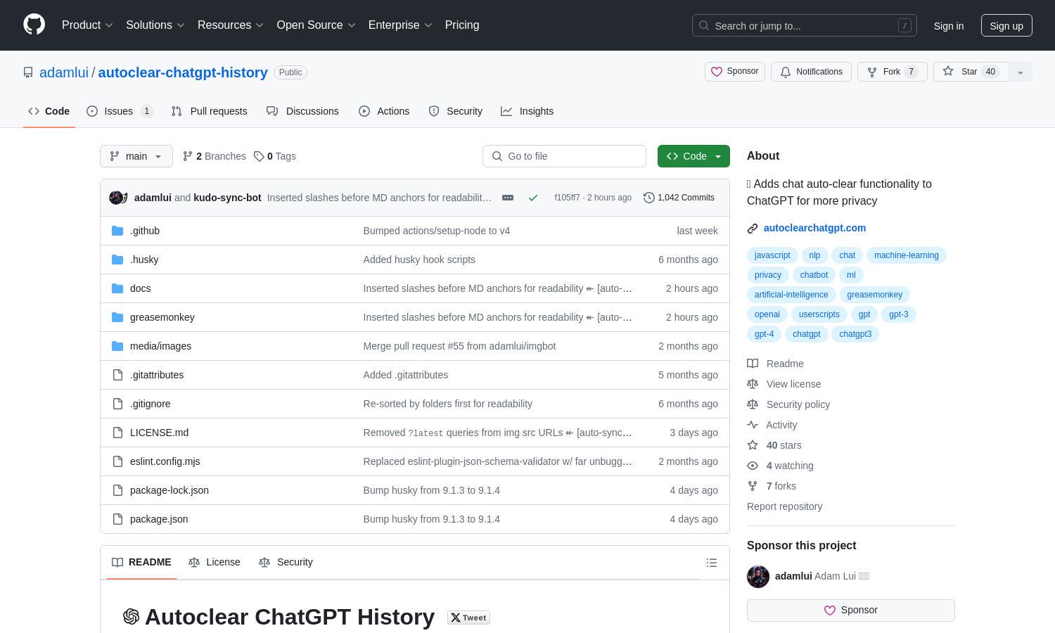1055x633 pixels.
Task: Switch to the README Security tab
Action: point(286,562)
